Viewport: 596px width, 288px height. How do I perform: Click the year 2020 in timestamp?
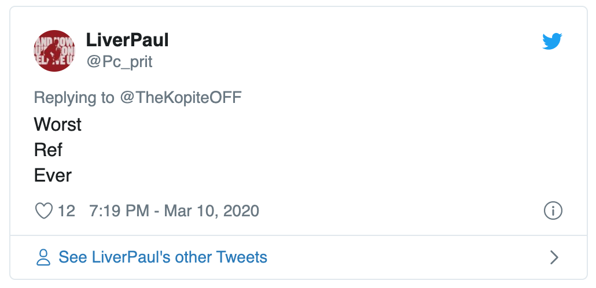(x=241, y=211)
